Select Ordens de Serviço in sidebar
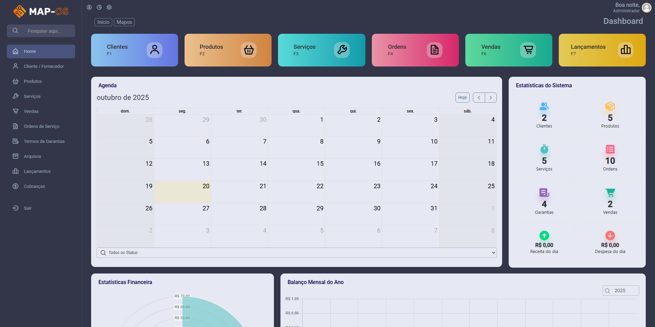Screen dimensions: 655x327 (41, 127)
